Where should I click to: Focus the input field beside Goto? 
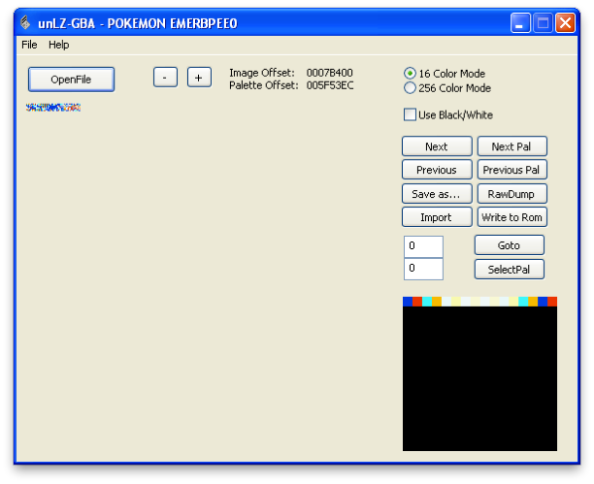(x=423, y=246)
